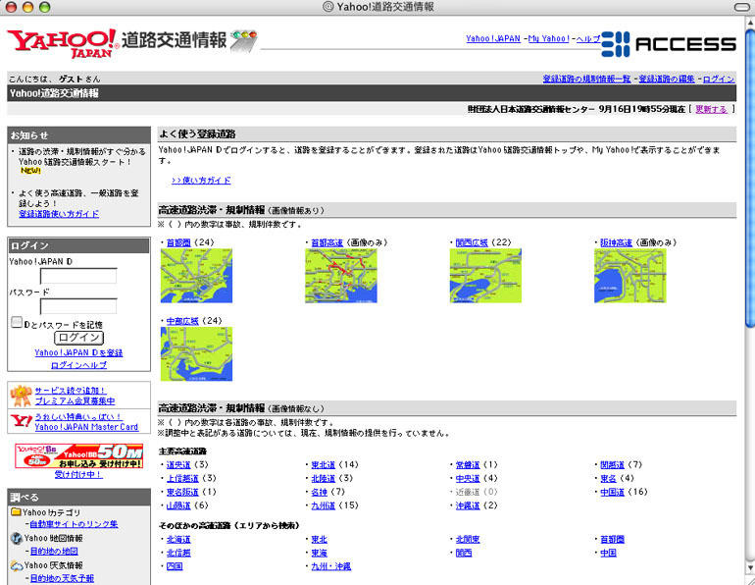Image resolution: width=755 pixels, height=585 pixels.
Task: Open the 北陸道 (3) road link
Action: tap(324, 479)
